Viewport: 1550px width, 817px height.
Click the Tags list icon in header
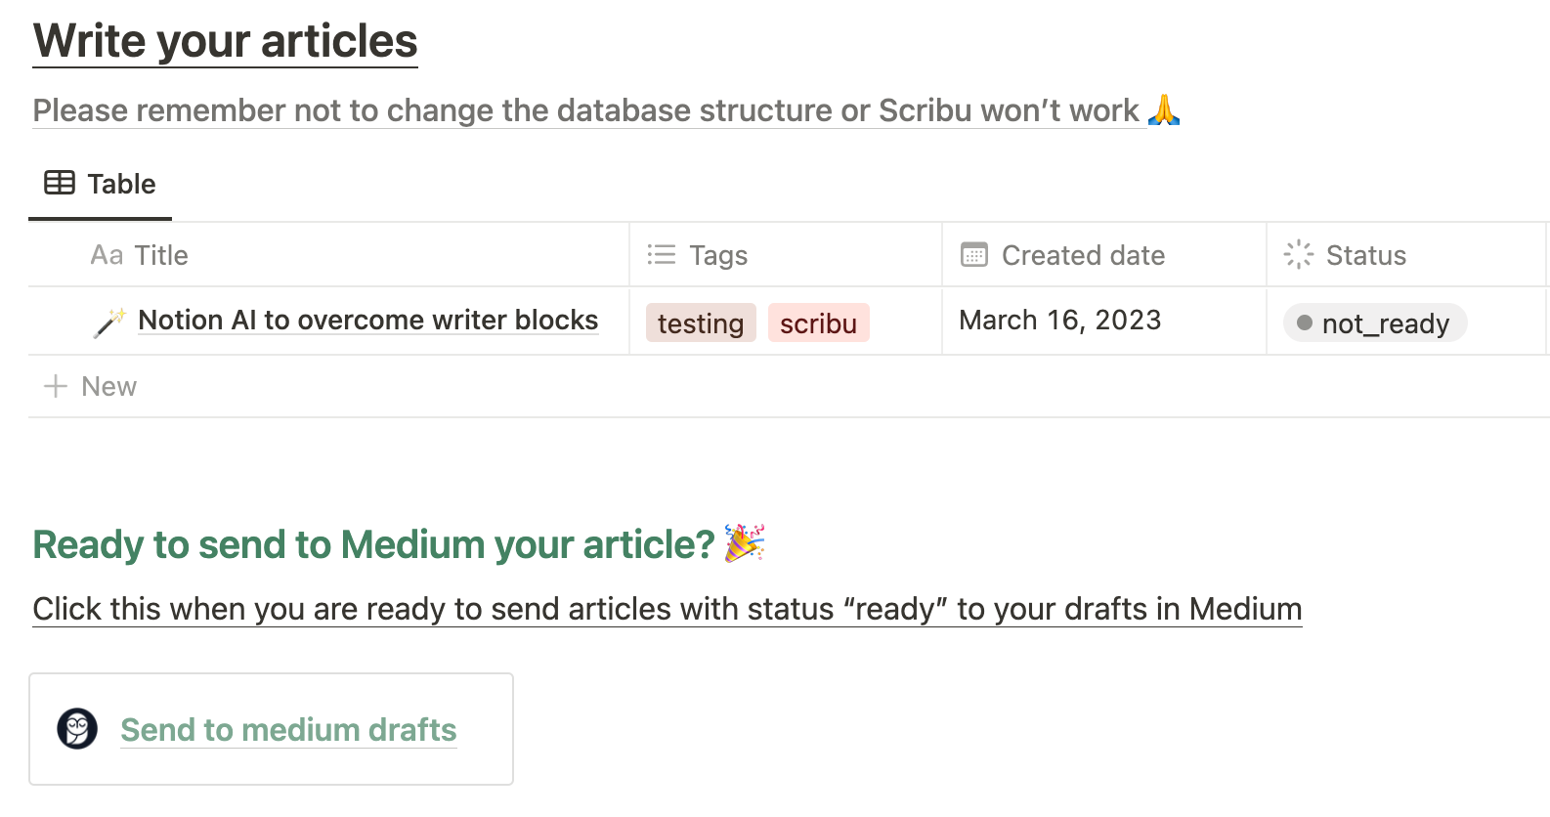pyautogui.click(x=662, y=255)
